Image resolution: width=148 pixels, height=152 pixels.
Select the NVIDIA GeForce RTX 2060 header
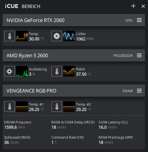tap(74, 20)
